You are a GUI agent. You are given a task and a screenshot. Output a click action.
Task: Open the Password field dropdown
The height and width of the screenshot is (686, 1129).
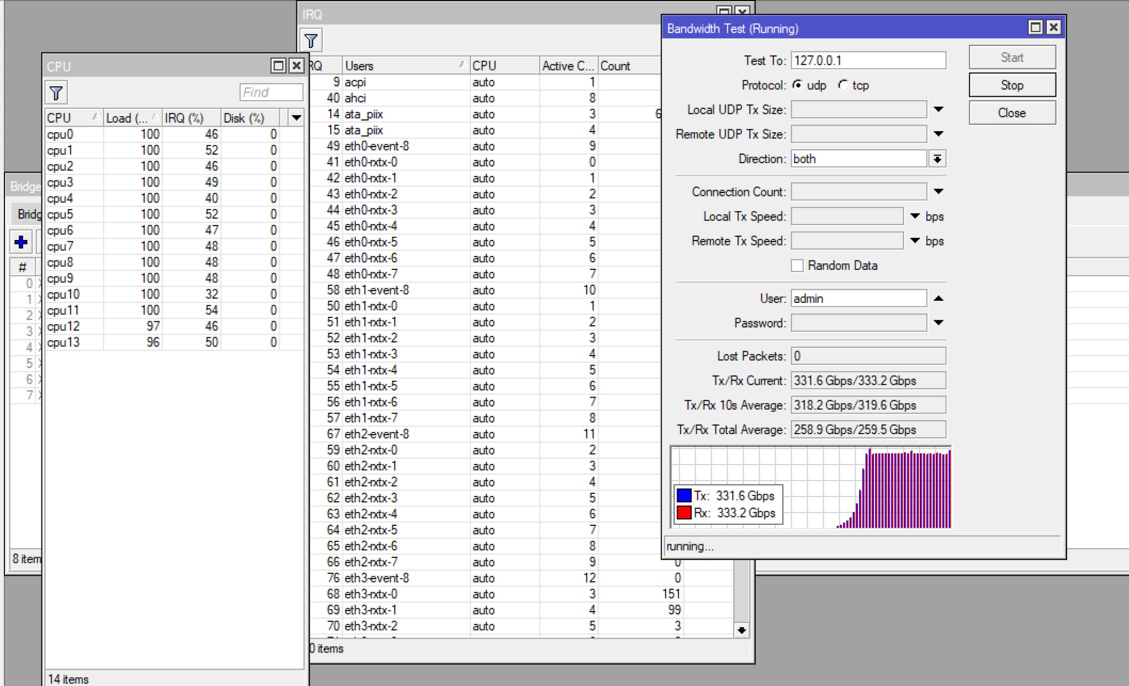click(x=938, y=322)
